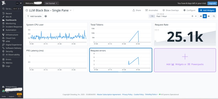
Task: Open Automation in the sidebar
Action: (11, 30)
